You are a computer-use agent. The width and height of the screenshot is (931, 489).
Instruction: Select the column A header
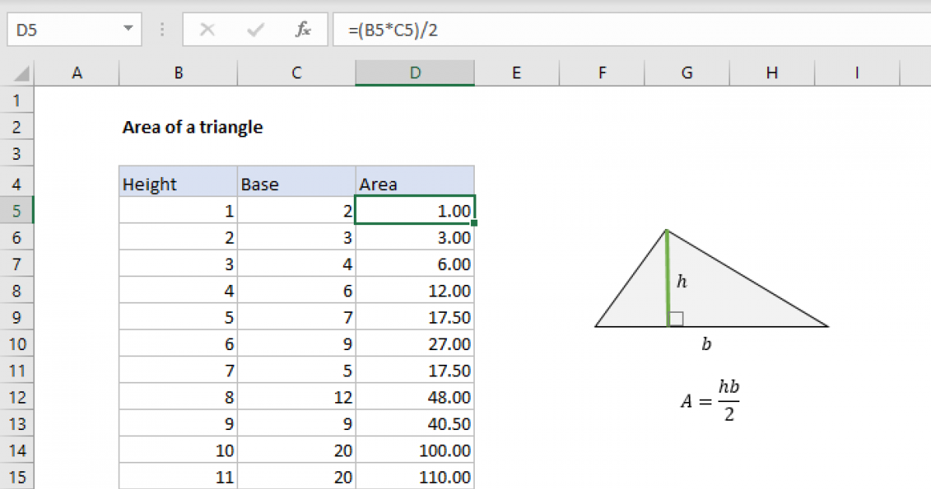coord(77,72)
